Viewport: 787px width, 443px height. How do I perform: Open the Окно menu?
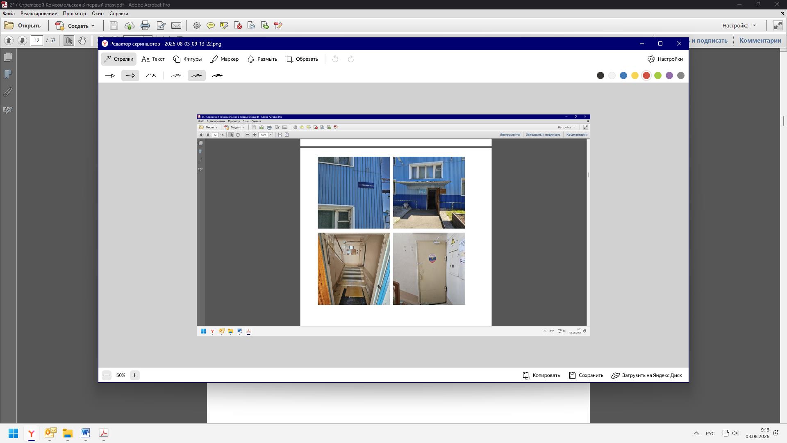coord(98,14)
